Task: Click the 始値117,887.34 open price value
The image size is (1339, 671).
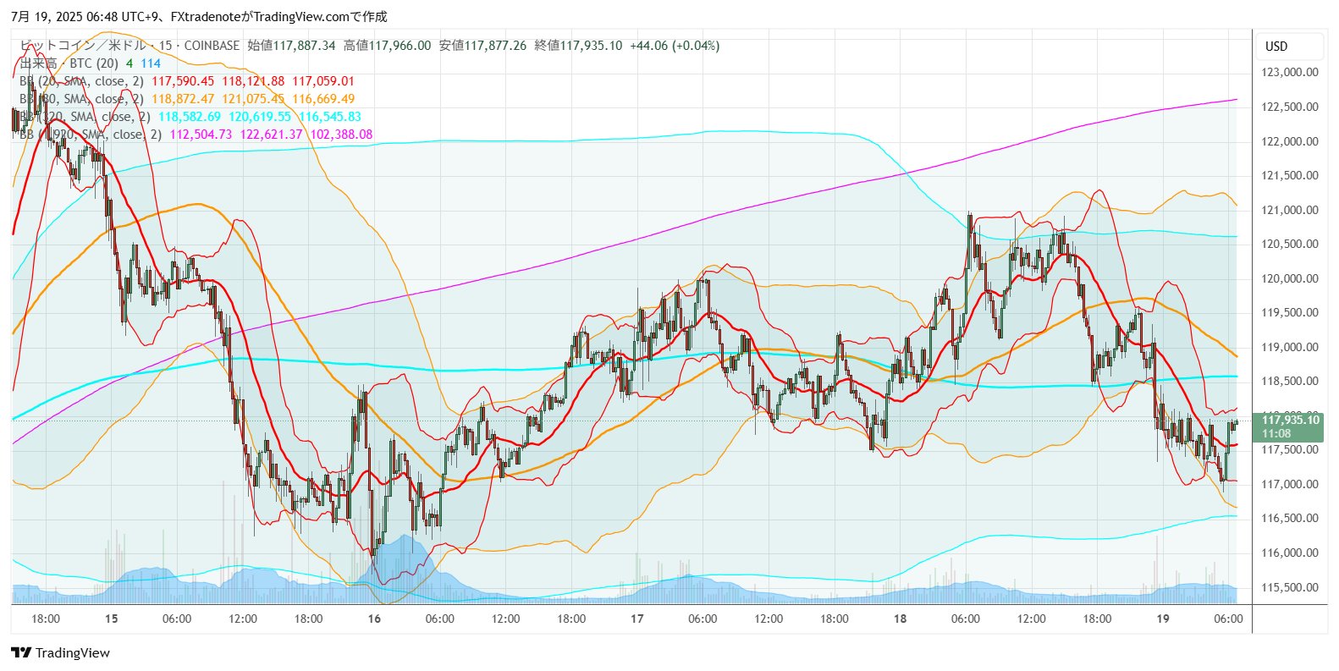Action: click(291, 46)
